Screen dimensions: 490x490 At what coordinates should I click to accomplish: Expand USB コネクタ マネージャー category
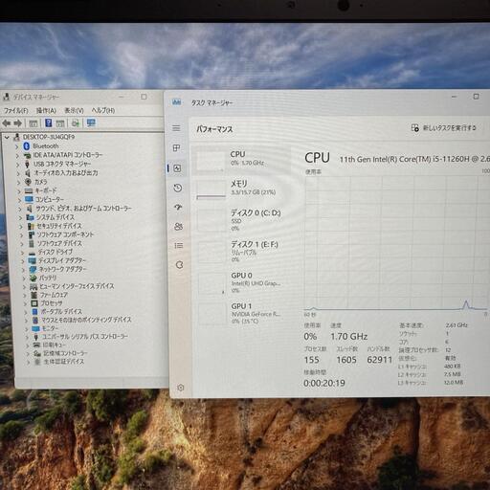[x=18, y=165]
